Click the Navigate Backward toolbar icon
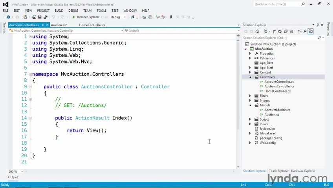 click(x=8, y=17)
